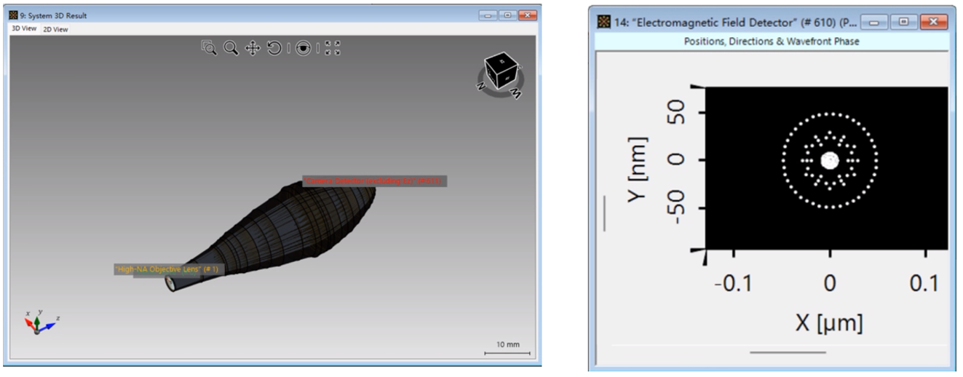Choose the four-arrow pan tool
The height and width of the screenshot is (377, 963).
tap(253, 48)
